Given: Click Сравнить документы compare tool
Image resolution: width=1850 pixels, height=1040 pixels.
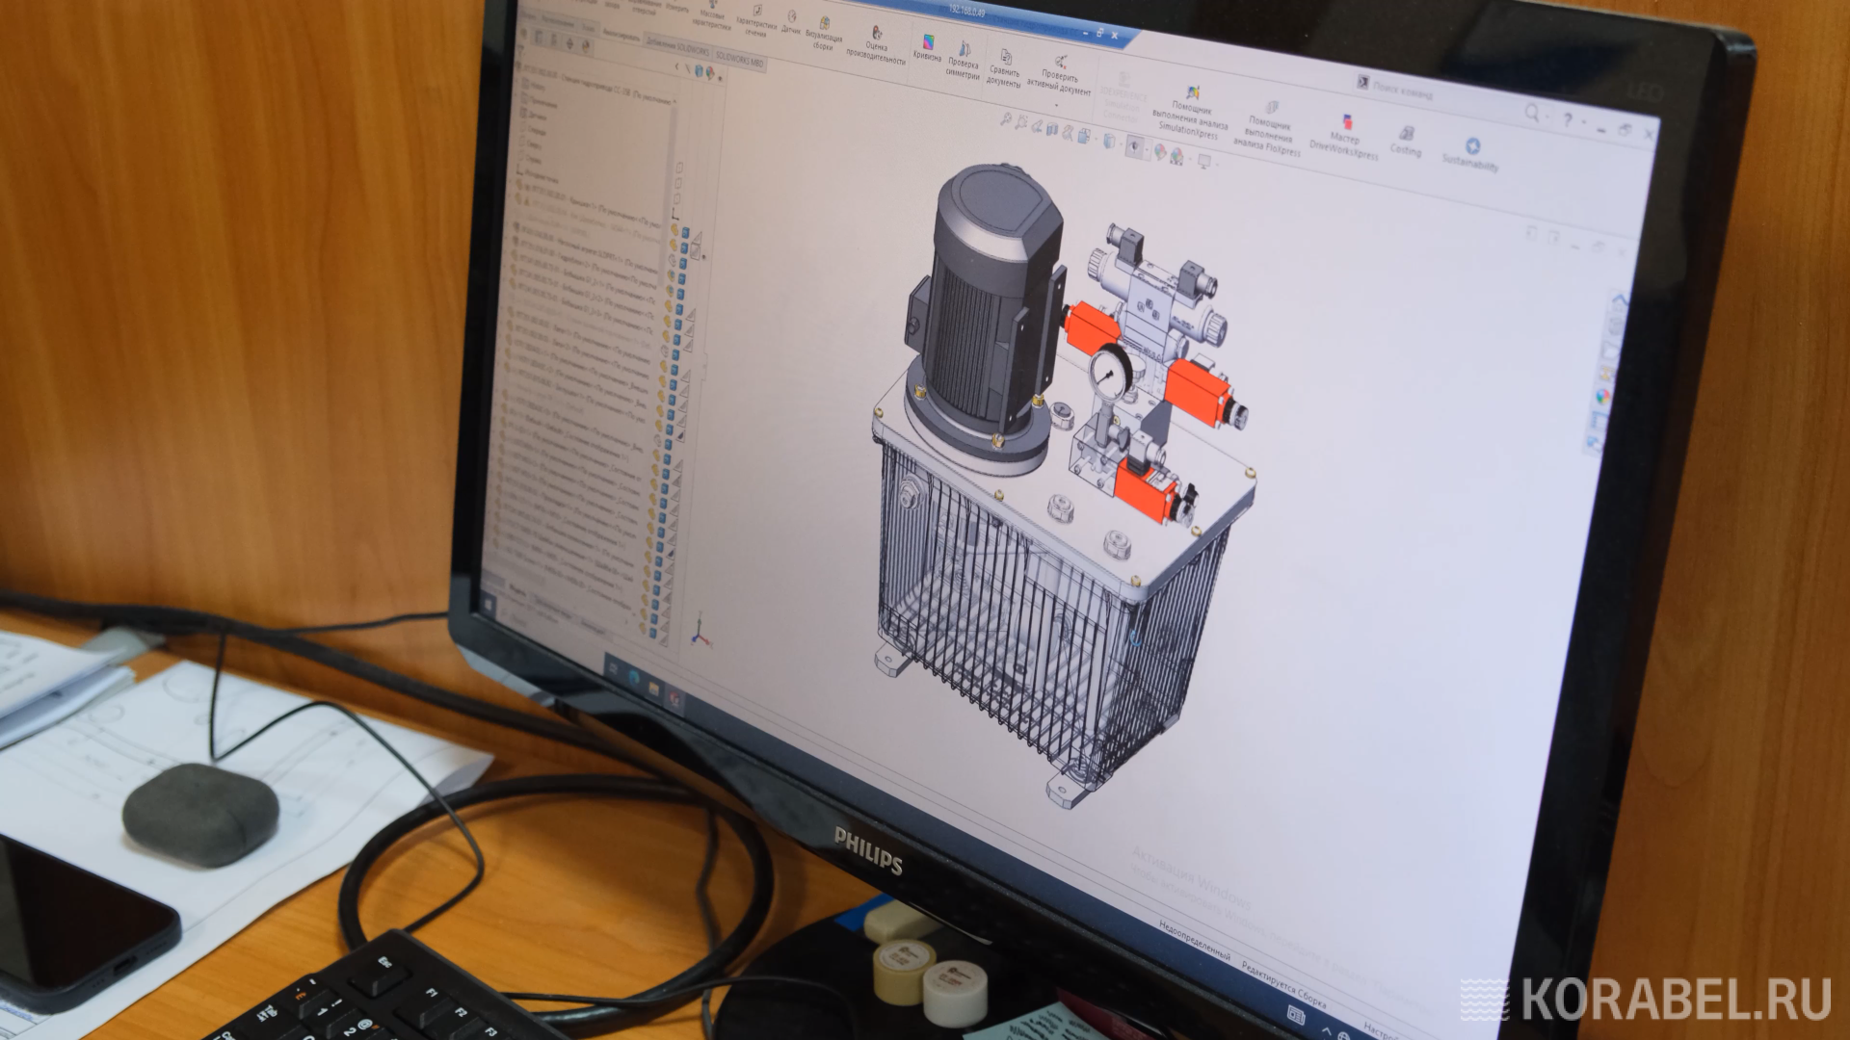Looking at the screenshot, I should [x=1004, y=67].
